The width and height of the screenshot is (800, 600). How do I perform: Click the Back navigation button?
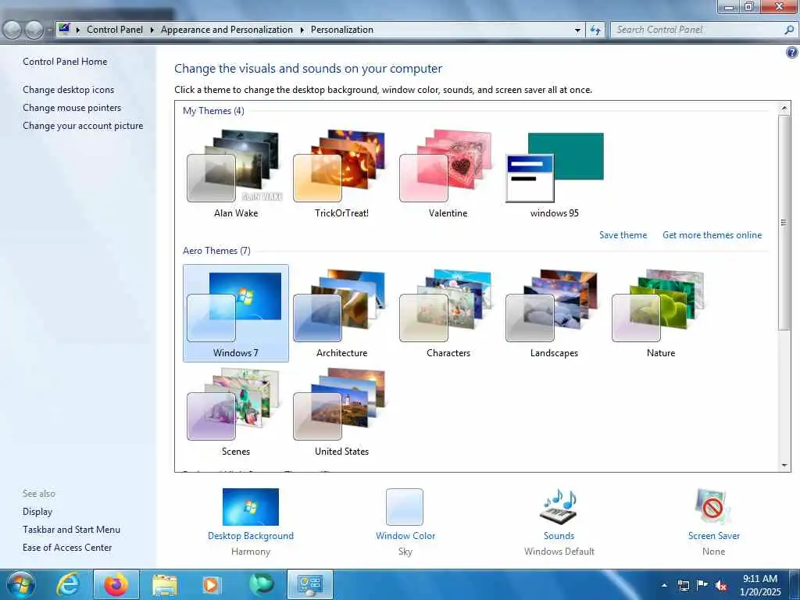coord(12,30)
